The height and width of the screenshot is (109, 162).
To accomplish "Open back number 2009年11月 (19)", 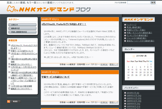I will (134, 98).
